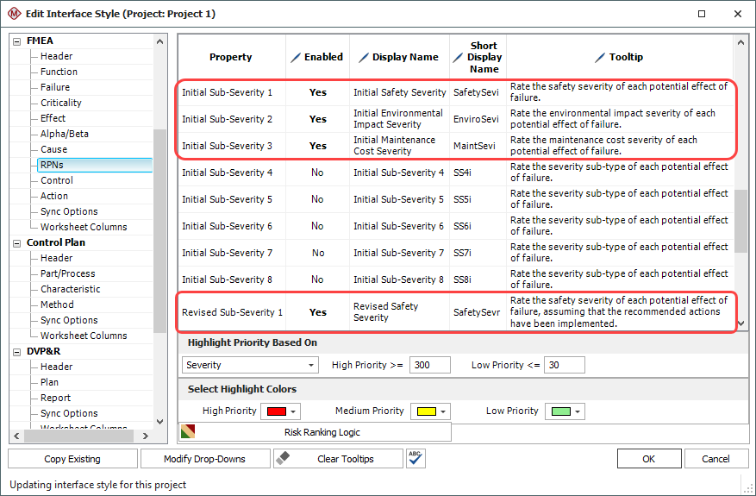This screenshot has width=756, height=496.
Task: Select Characteristic under Control Plan
Action: pyautogui.click(x=70, y=289)
